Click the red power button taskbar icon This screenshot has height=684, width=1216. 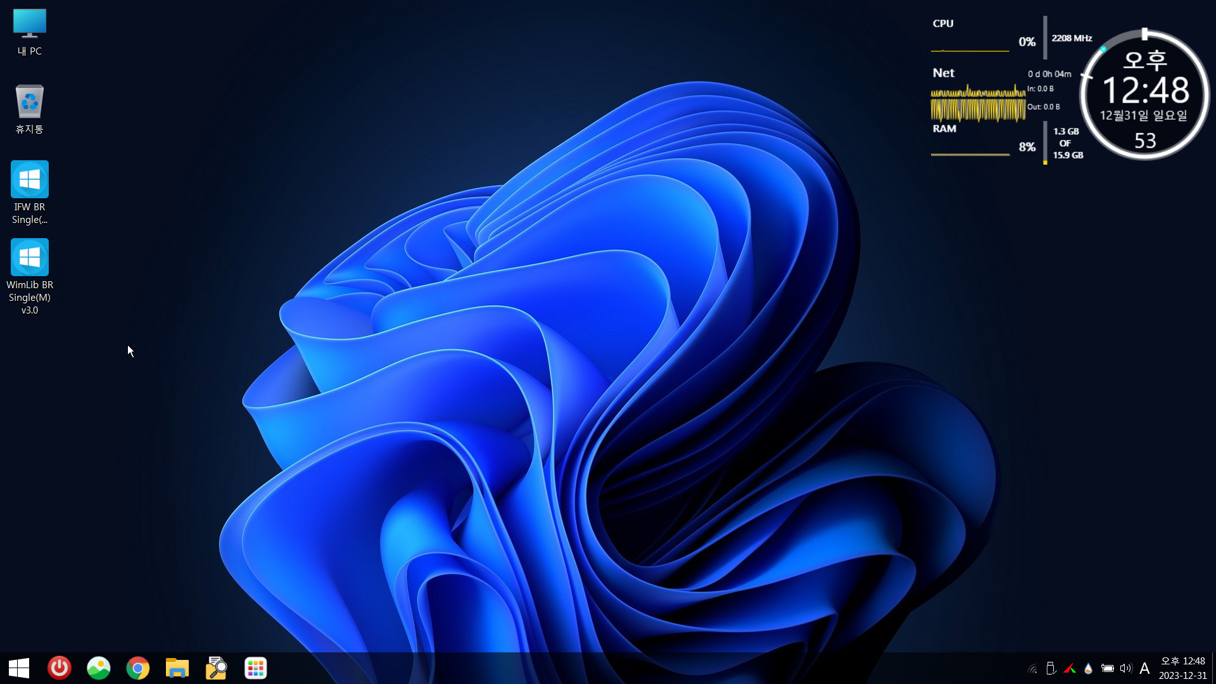pos(60,668)
